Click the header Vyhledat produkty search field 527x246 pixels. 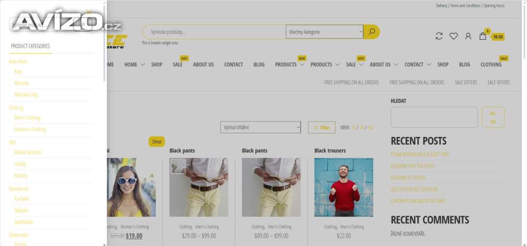(x=215, y=32)
